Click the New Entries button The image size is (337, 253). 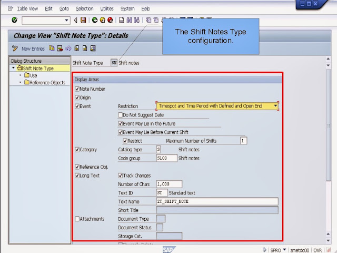(33, 49)
